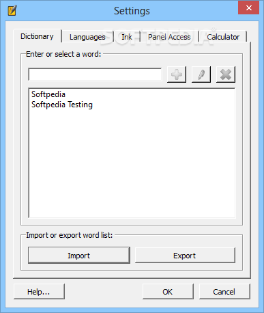Click the app icon in title bar
The width and height of the screenshot is (264, 313).
pyautogui.click(x=12, y=10)
